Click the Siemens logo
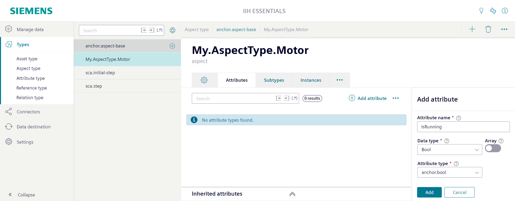This screenshot has width=515, height=201. (x=31, y=11)
